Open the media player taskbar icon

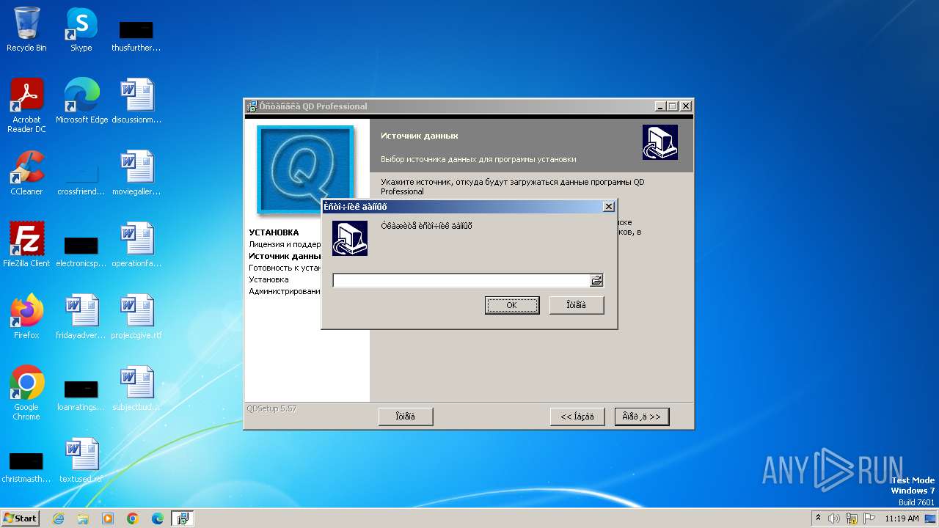coord(108,518)
